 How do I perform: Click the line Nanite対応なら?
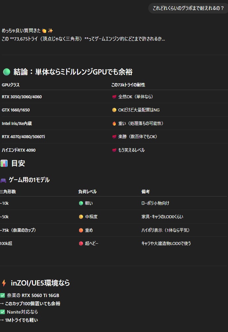(22, 312)
